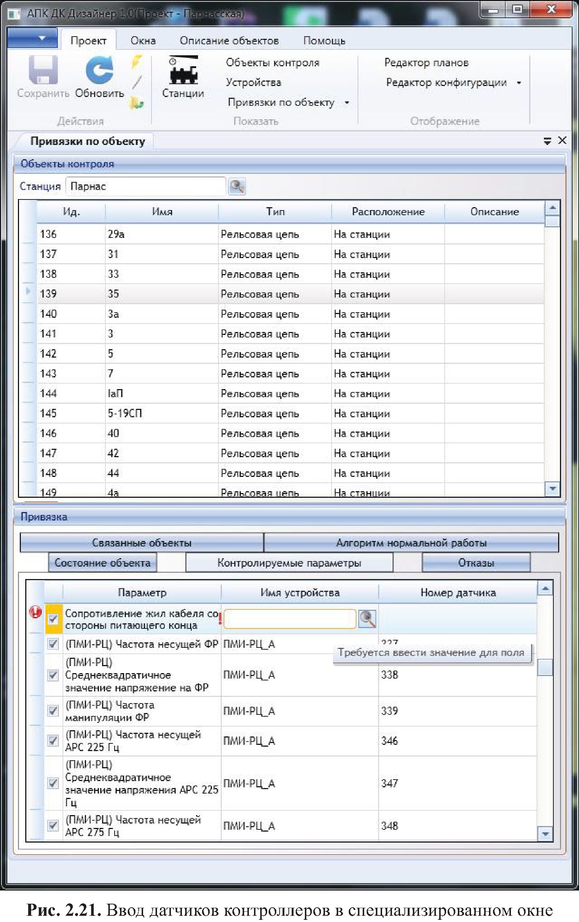Image resolution: width=579 pixels, height=922 pixels.
Task: Toggle the Частота несущей АРС 275 Гц checkbox
Action: point(53,825)
